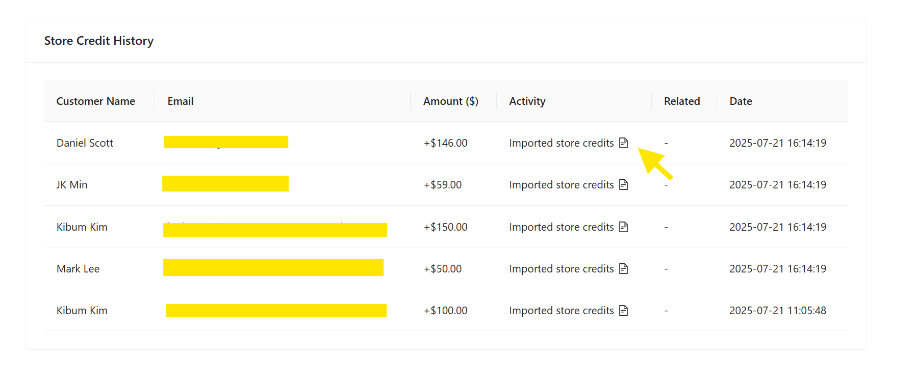This screenshot has width=916, height=386.
Task: Select Kibum Kim in the +$150.00 row
Action: pyautogui.click(x=82, y=227)
